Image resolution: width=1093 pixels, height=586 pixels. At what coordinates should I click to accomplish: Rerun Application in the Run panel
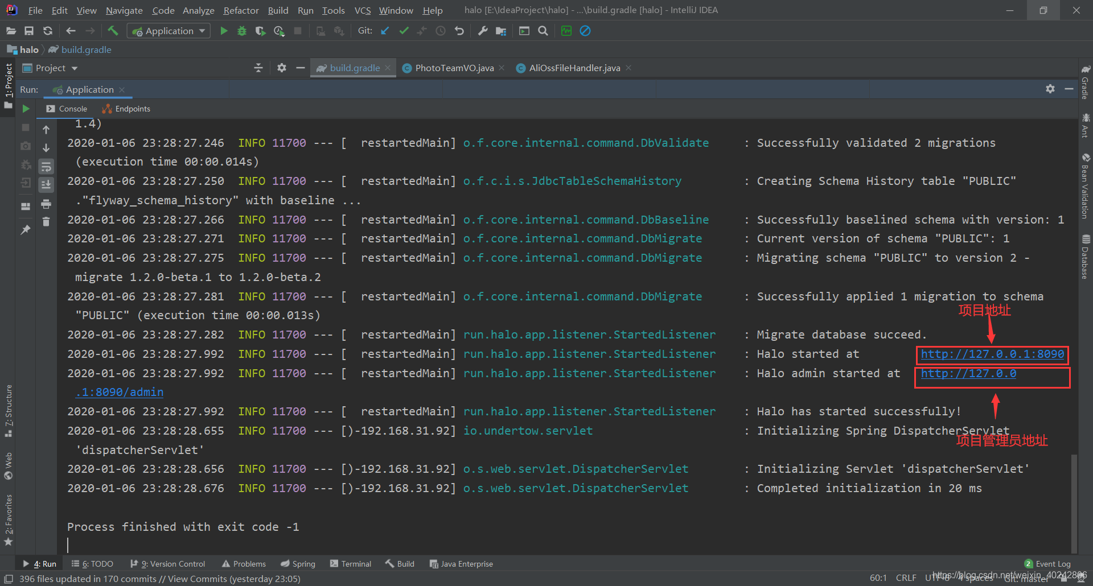26,109
